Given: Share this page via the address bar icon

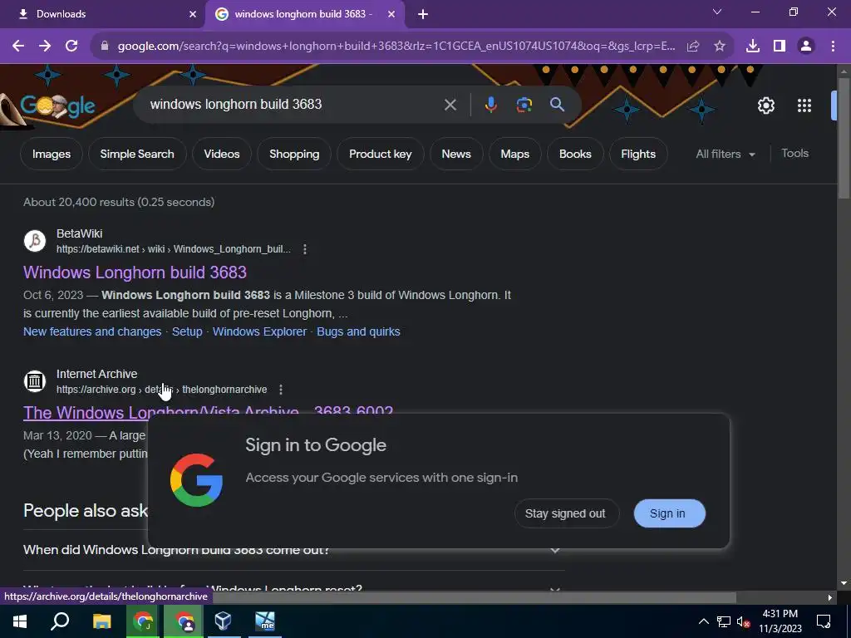Looking at the screenshot, I should tap(692, 47).
